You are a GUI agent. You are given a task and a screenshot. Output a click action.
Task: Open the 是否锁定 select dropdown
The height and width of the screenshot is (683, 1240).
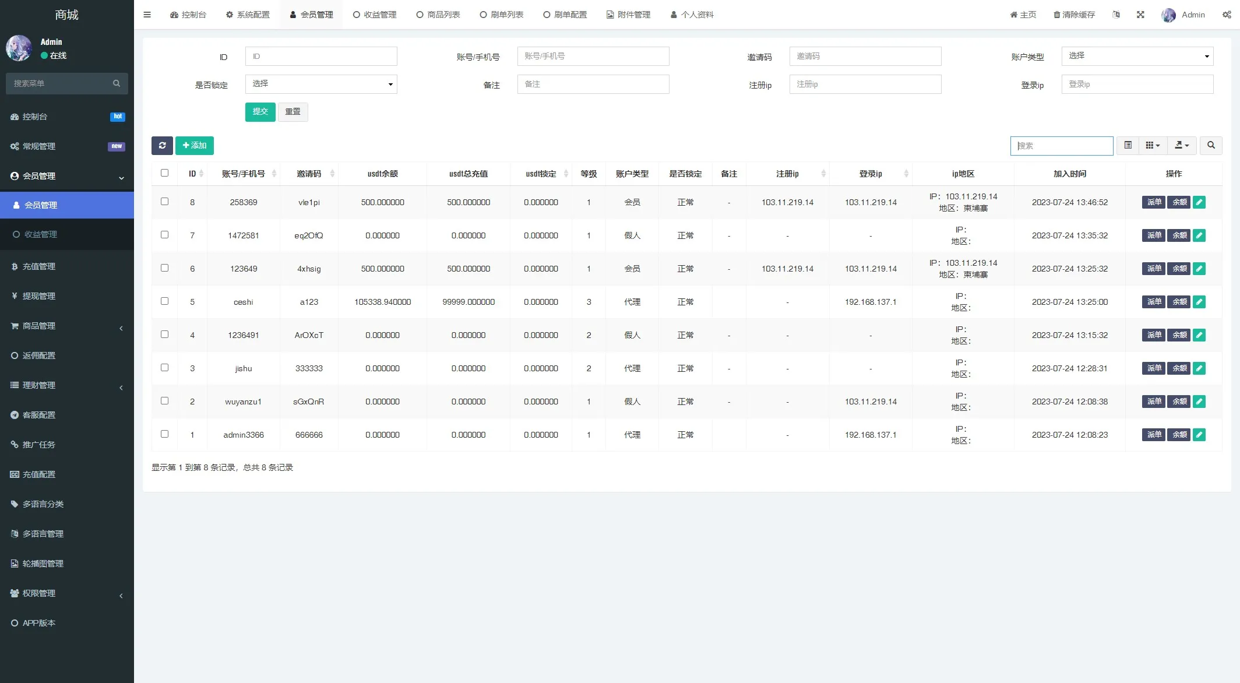click(321, 84)
